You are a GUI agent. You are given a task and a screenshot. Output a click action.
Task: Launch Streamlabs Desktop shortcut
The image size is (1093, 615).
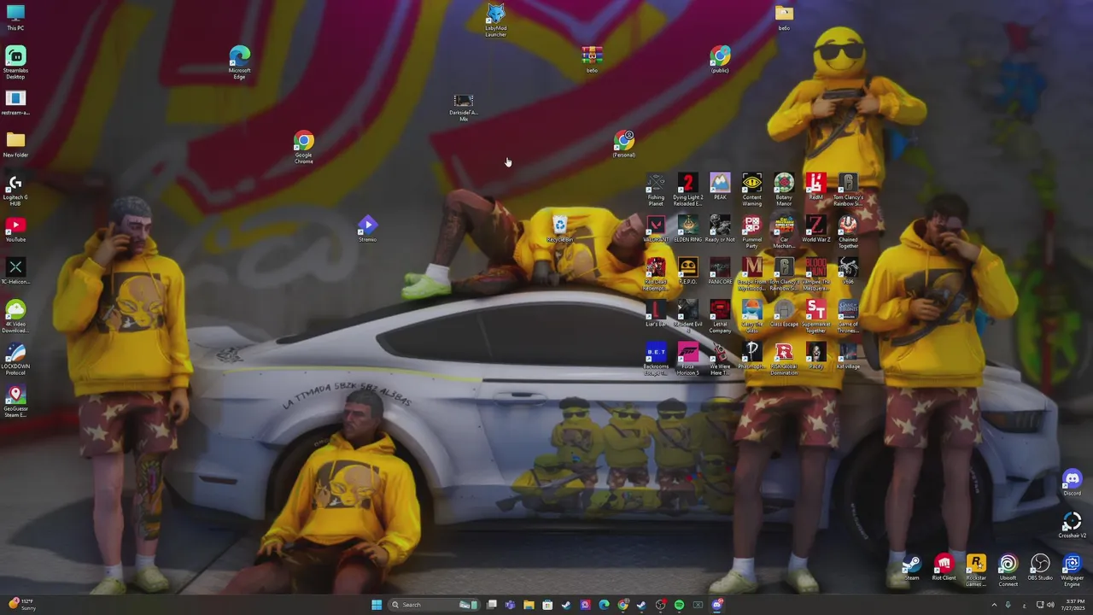pyautogui.click(x=15, y=62)
